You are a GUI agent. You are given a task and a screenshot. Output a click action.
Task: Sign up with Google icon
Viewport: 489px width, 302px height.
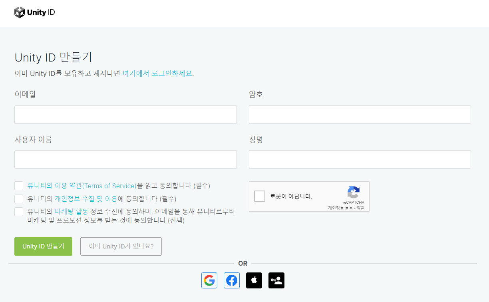tap(209, 280)
